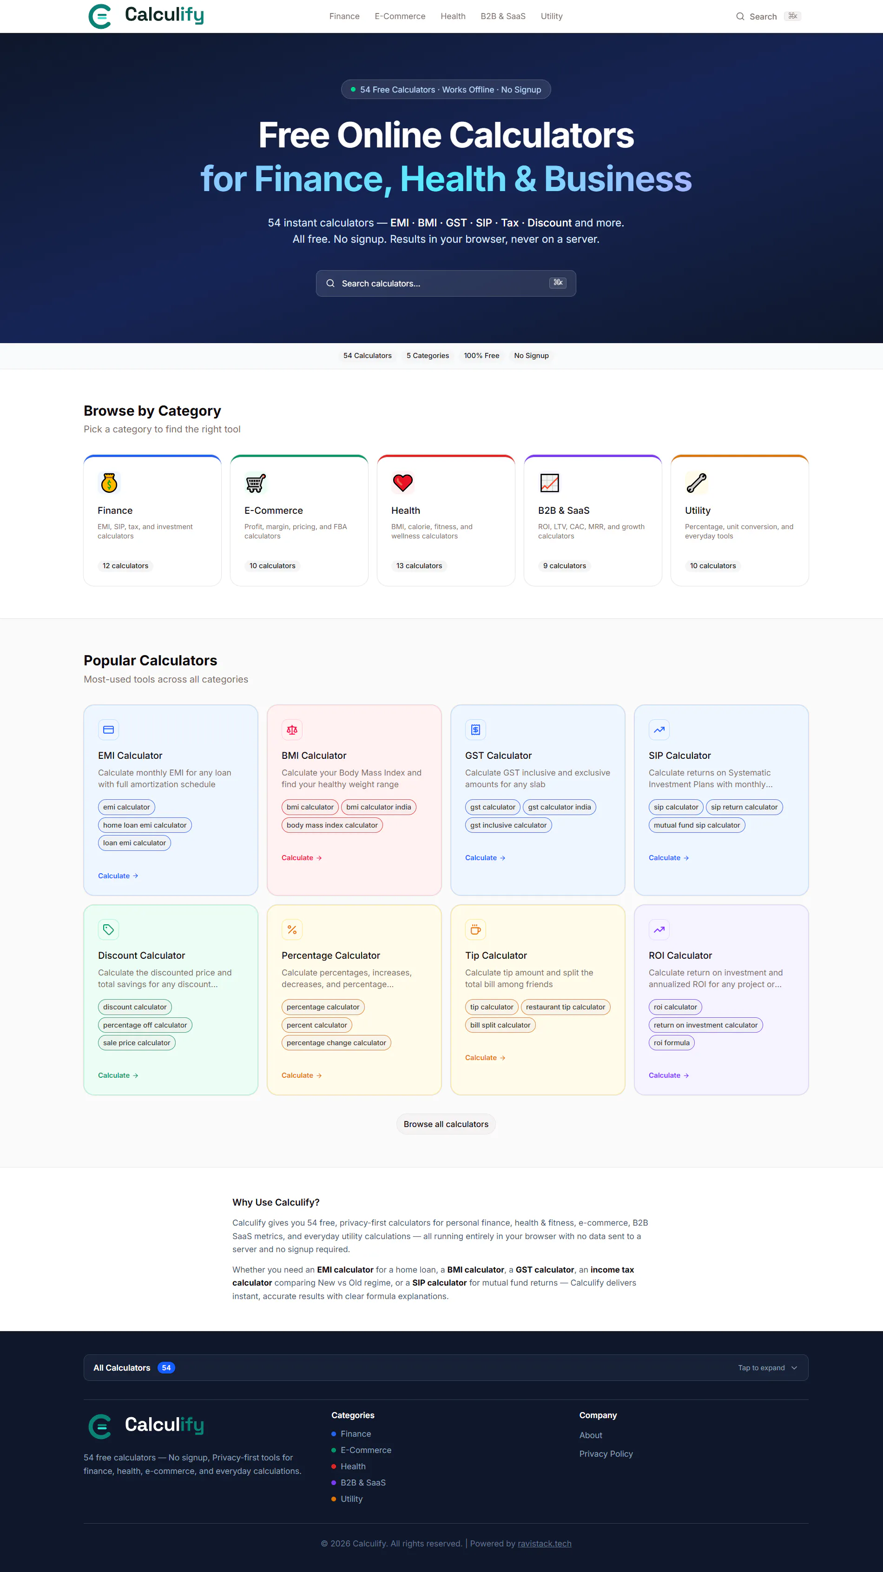Click the Utility wrench icon

click(x=696, y=483)
